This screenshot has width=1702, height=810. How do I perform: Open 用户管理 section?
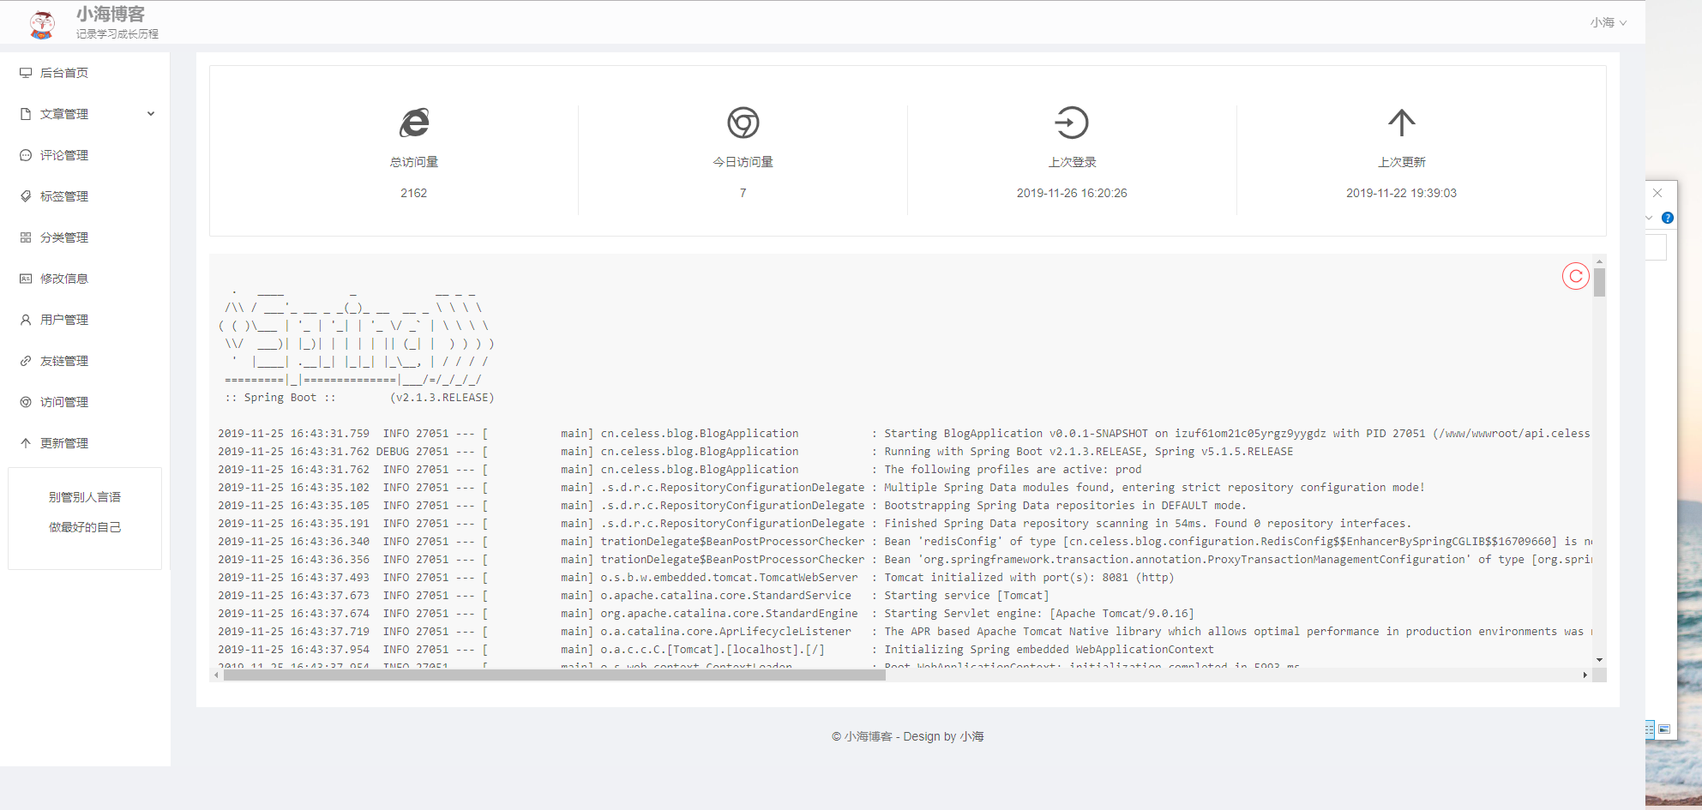click(64, 320)
